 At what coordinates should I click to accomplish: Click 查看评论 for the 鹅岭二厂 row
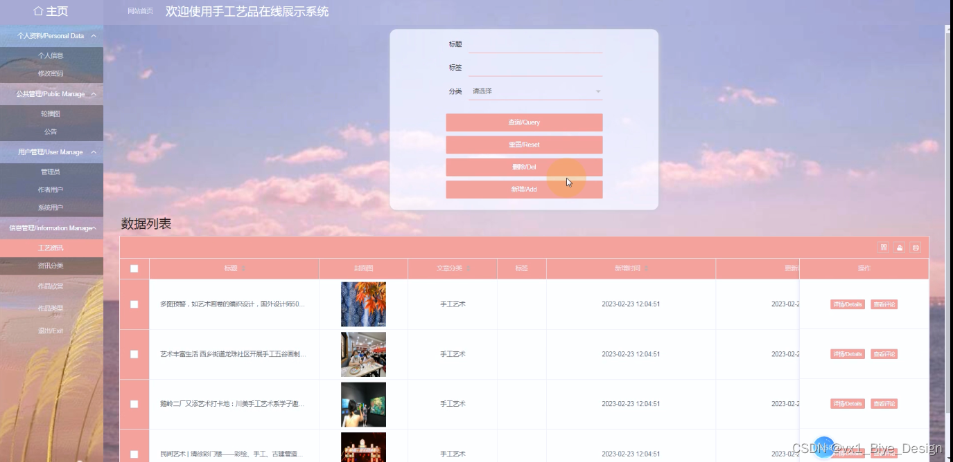(x=884, y=404)
